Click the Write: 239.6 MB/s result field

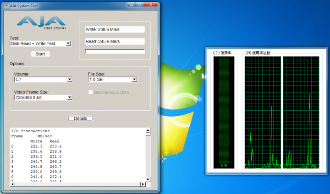click(x=115, y=29)
